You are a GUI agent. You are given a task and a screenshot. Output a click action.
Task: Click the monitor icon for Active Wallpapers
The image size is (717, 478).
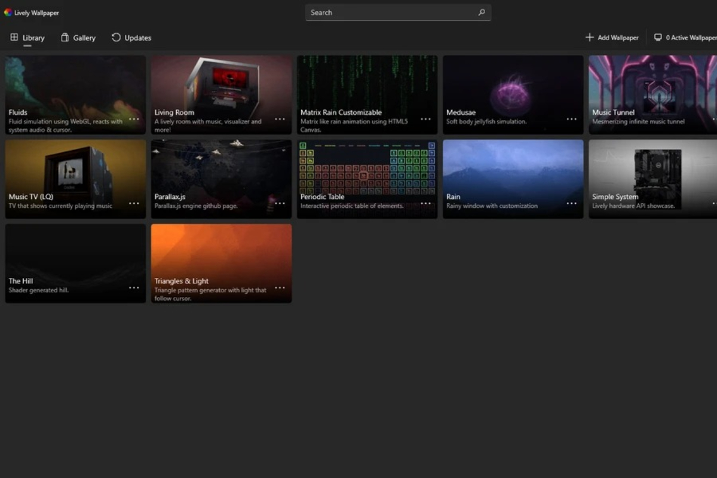click(x=658, y=38)
